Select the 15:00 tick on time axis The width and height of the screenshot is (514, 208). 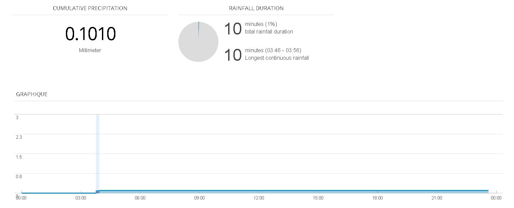coord(318,198)
